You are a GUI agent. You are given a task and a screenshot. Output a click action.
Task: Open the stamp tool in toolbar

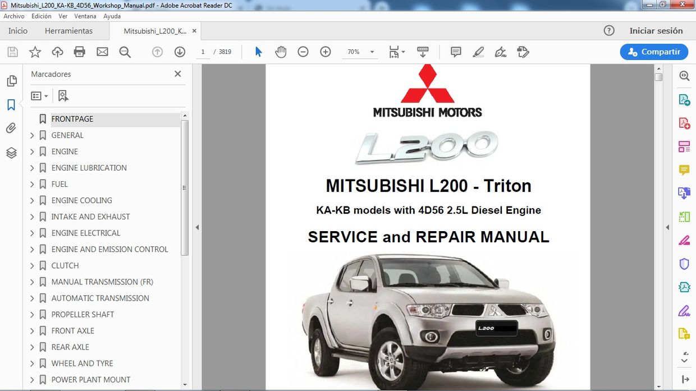[x=523, y=52]
